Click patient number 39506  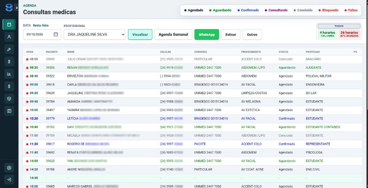coord(50,68)
